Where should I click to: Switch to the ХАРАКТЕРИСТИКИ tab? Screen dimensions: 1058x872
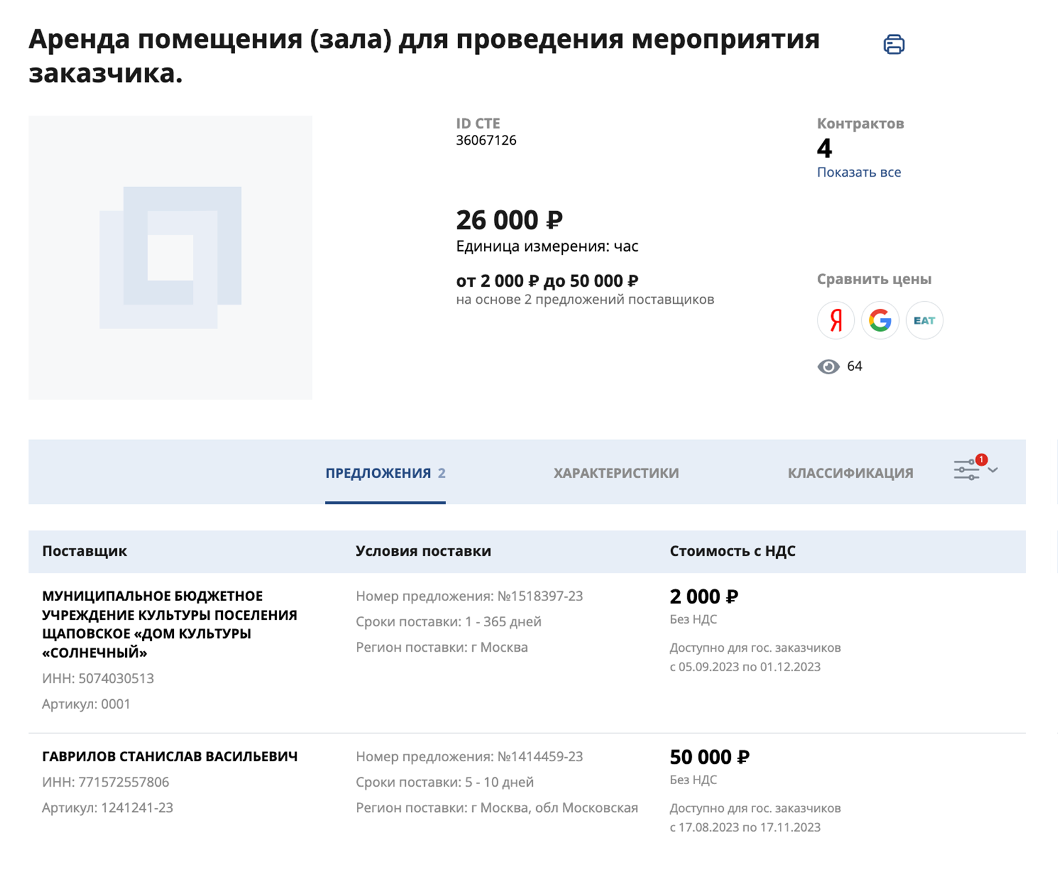click(616, 473)
